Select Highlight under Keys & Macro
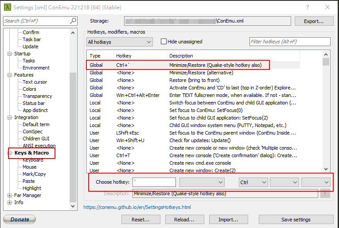Screen dimensions: 339x228 coord(32,188)
